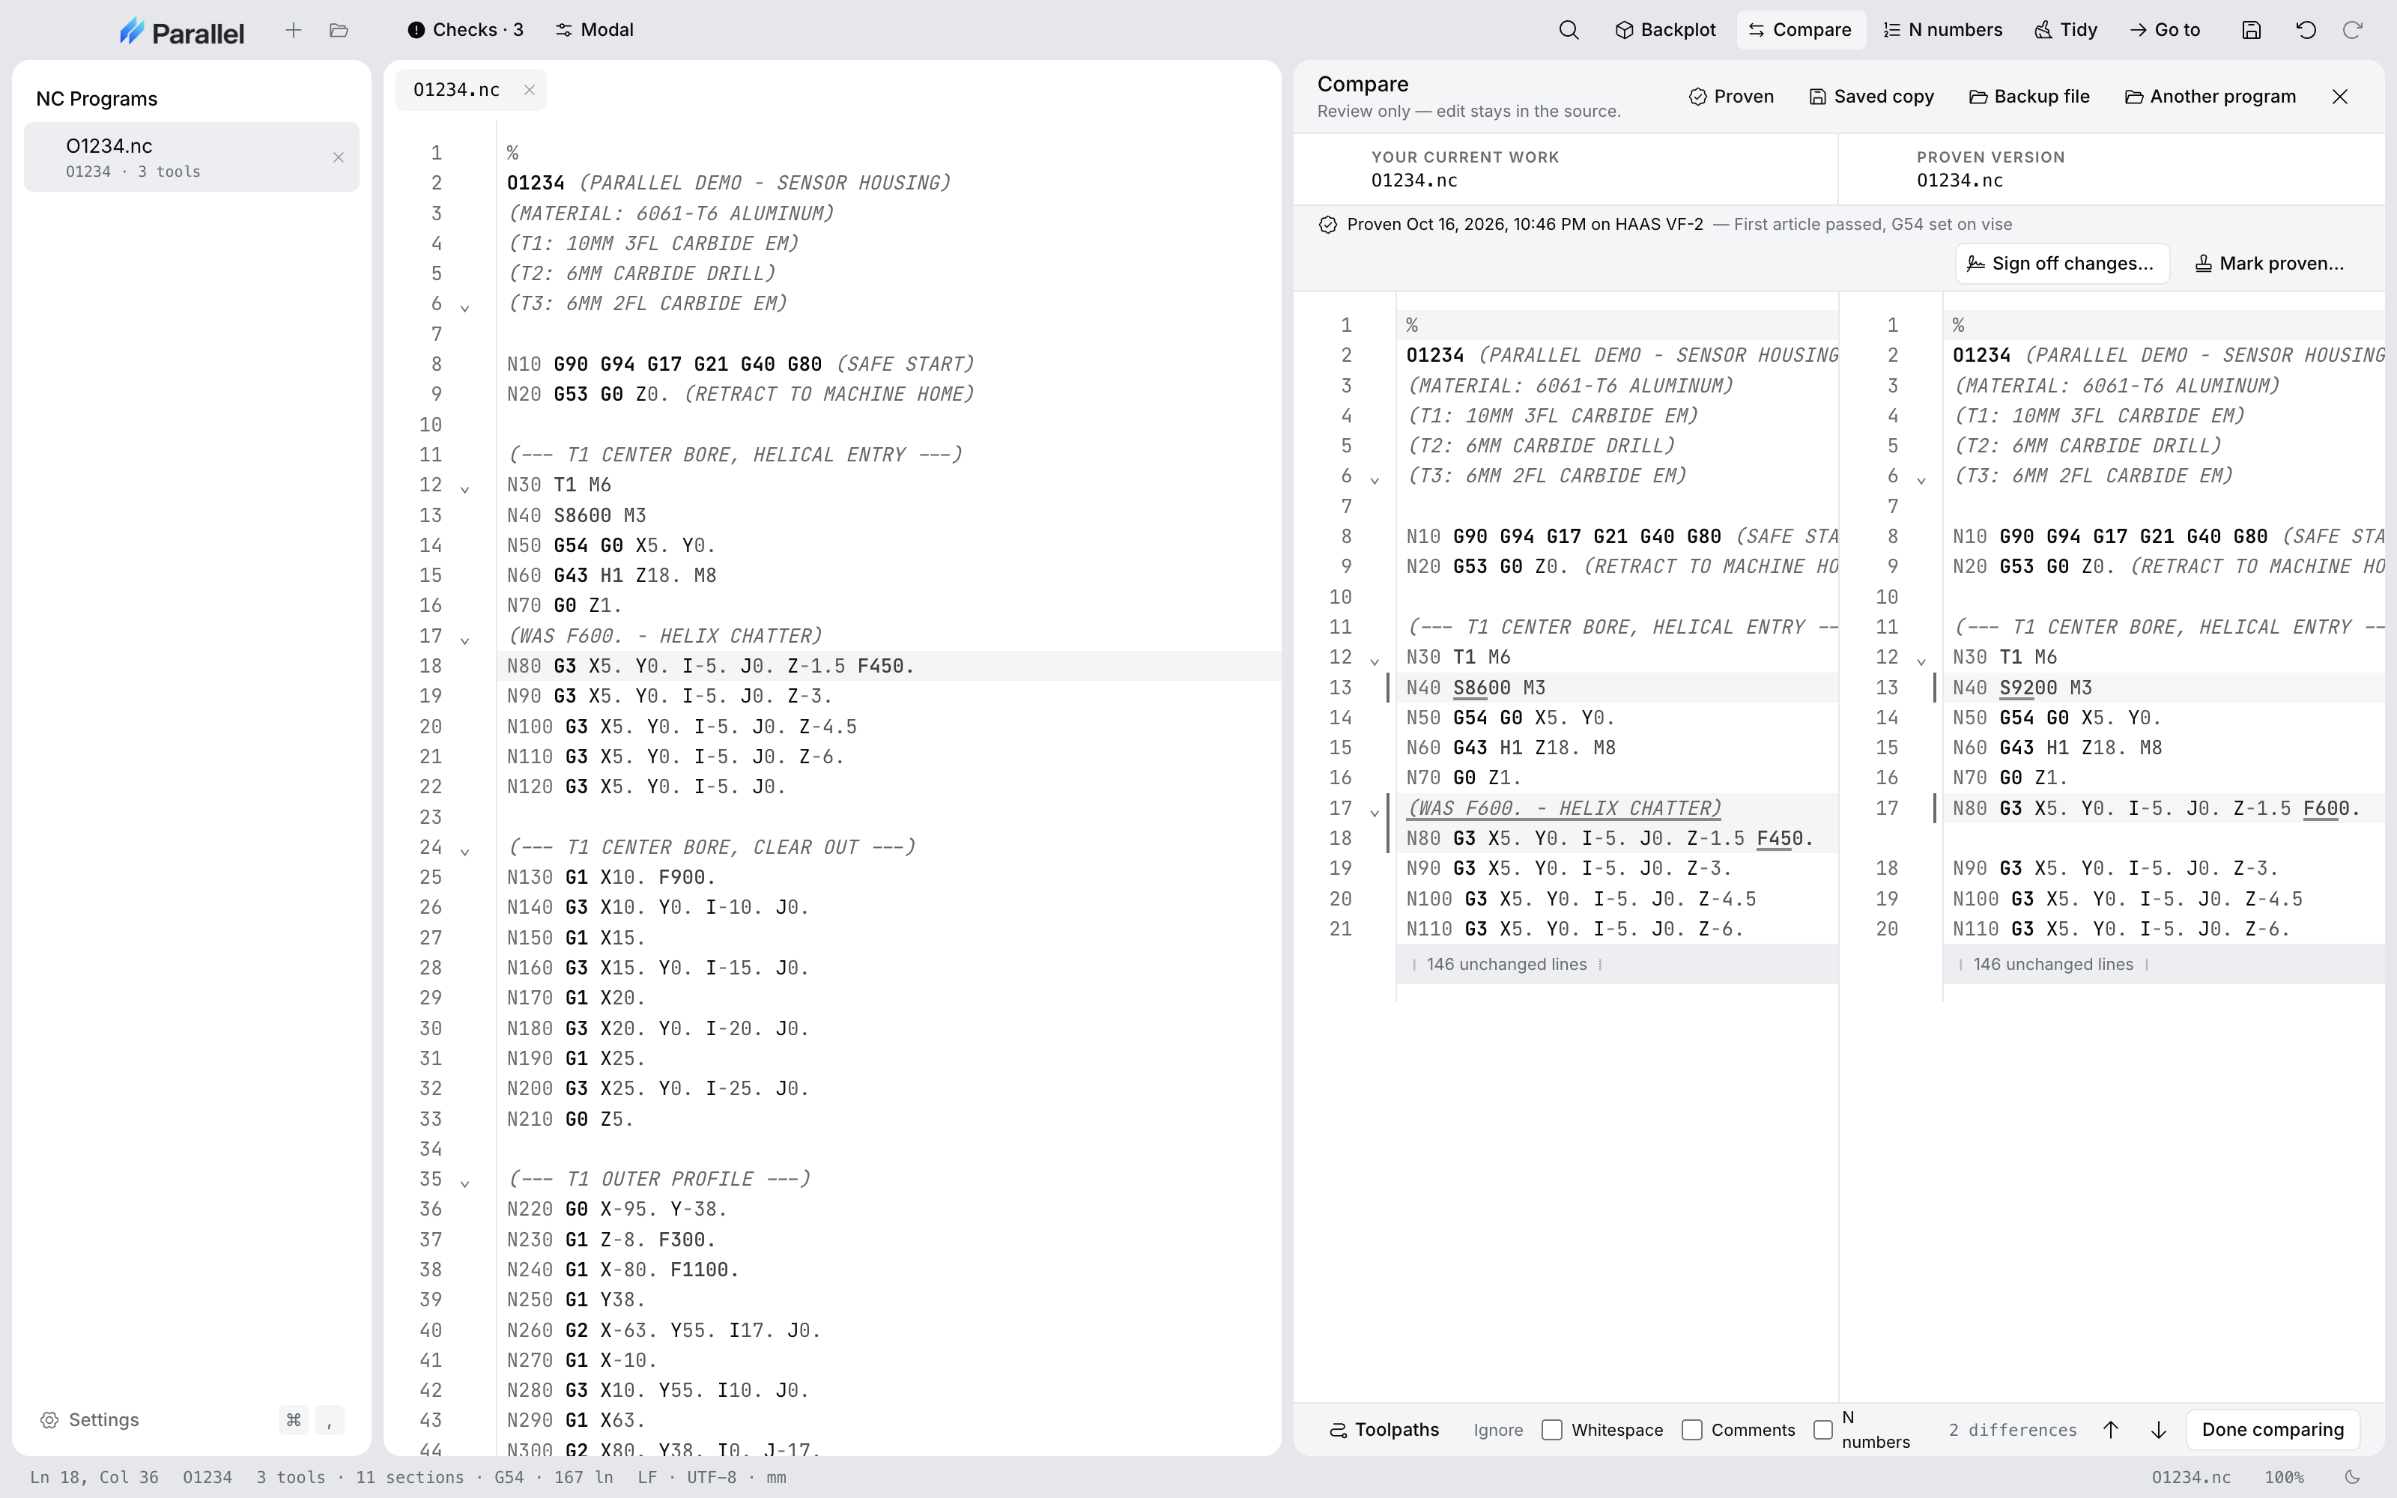Image resolution: width=2397 pixels, height=1498 pixels.
Task: Compare against Another program
Action: pyautogui.click(x=2210, y=96)
